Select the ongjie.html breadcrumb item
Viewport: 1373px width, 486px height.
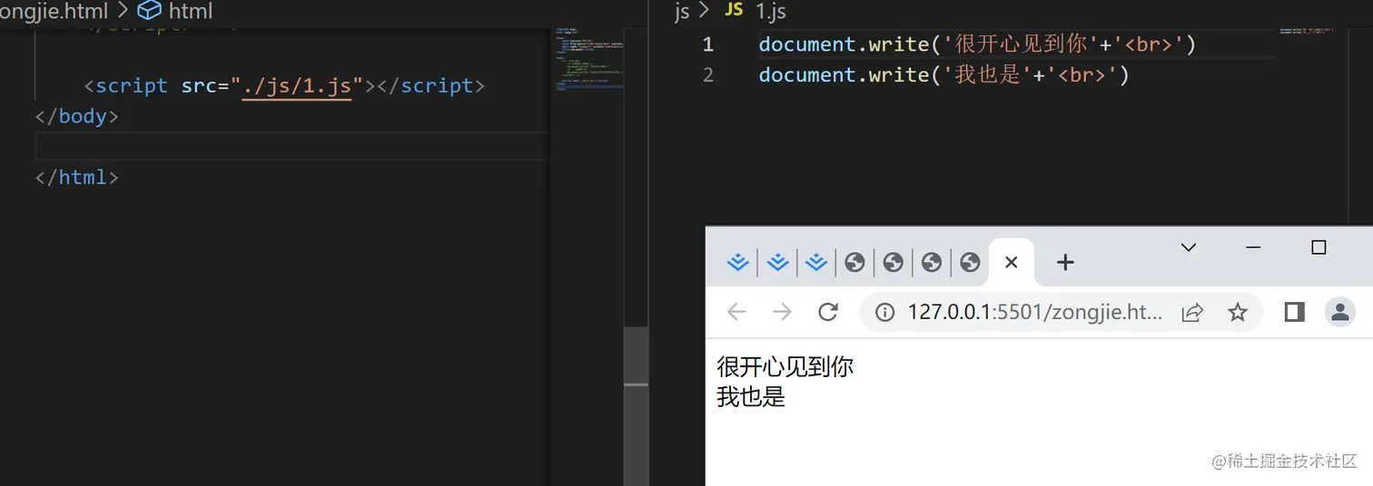pyautogui.click(x=54, y=11)
